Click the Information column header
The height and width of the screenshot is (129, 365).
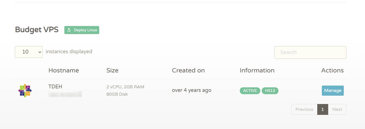(x=257, y=70)
